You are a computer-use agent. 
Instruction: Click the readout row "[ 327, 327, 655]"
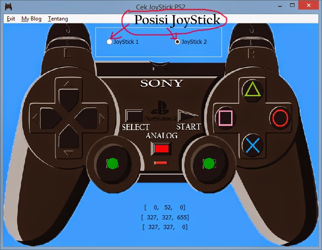pos(165,218)
